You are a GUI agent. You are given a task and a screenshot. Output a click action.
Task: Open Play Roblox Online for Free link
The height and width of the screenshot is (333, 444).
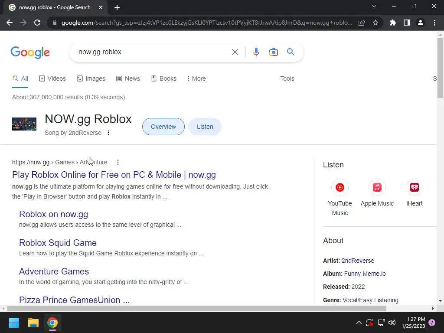(114, 175)
